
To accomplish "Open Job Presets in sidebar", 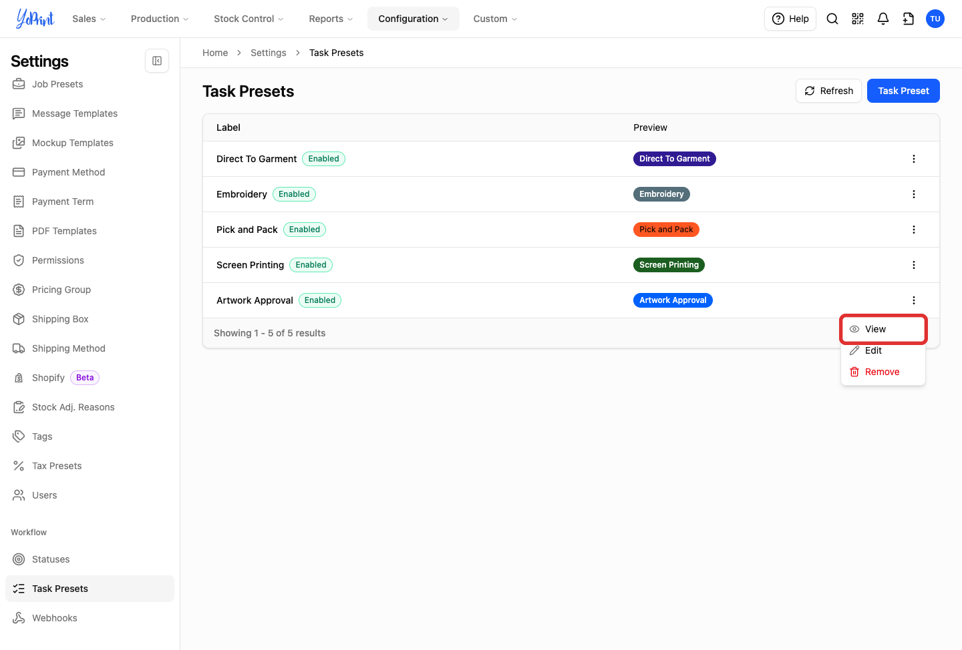I will point(90,84).
